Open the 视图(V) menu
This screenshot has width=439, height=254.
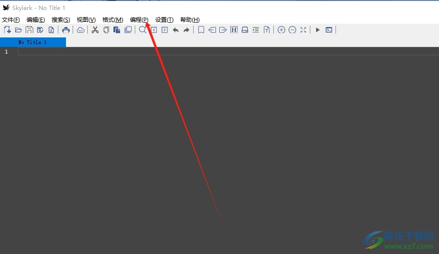point(86,20)
